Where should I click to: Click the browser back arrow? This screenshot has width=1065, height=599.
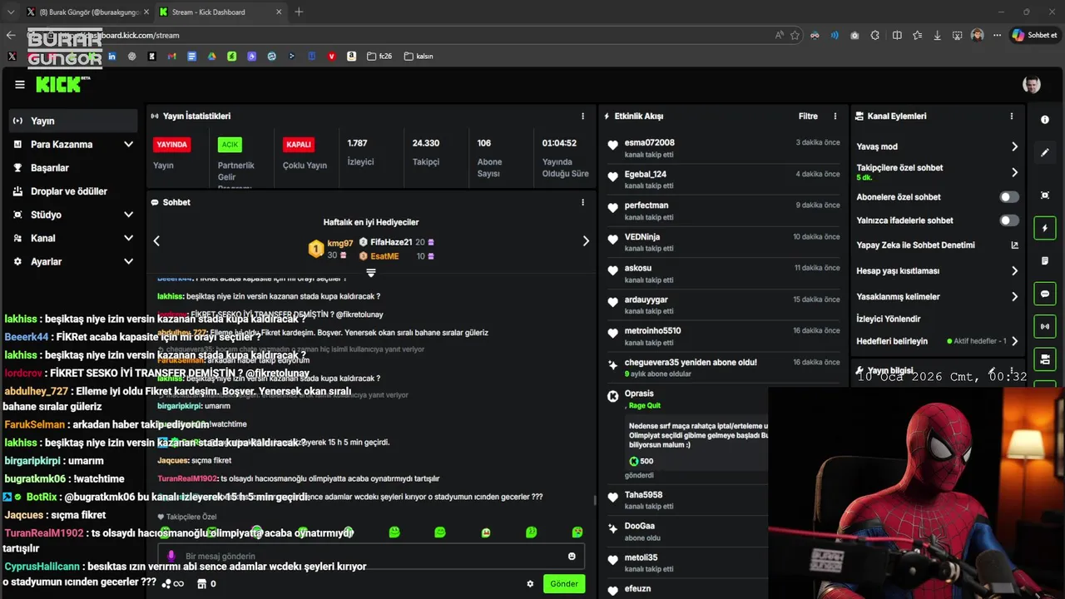pyautogui.click(x=11, y=35)
